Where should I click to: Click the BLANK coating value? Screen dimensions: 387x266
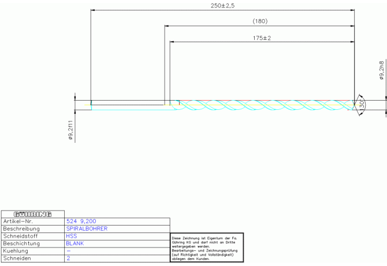click(x=75, y=244)
